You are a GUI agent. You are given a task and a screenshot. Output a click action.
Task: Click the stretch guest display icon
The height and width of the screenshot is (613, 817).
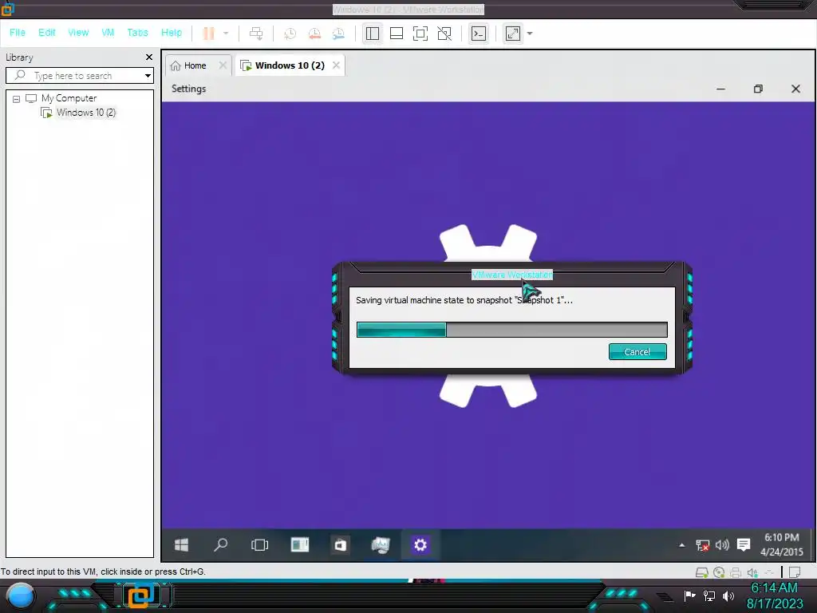[513, 34]
